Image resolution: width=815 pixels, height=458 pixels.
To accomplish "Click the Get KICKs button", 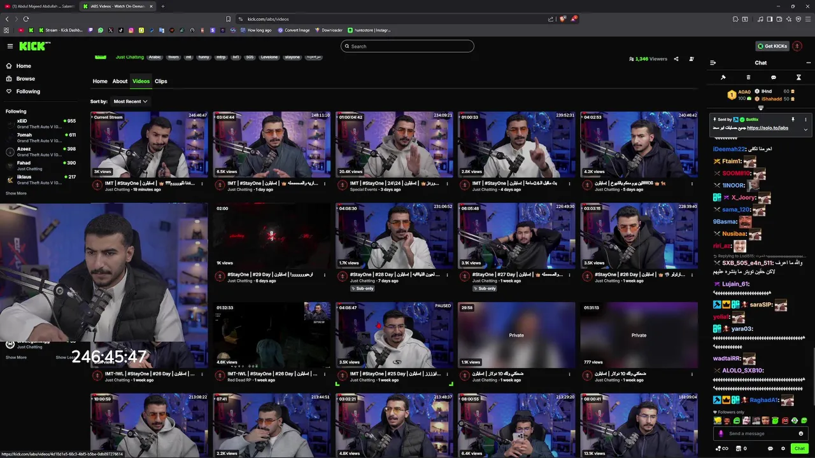I will coord(772,46).
